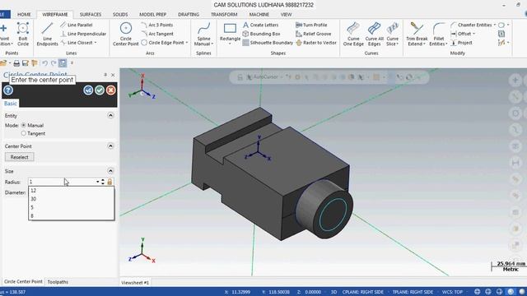527x296 pixels.
Task: Collapse the Entity section
Action: (x=110, y=115)
